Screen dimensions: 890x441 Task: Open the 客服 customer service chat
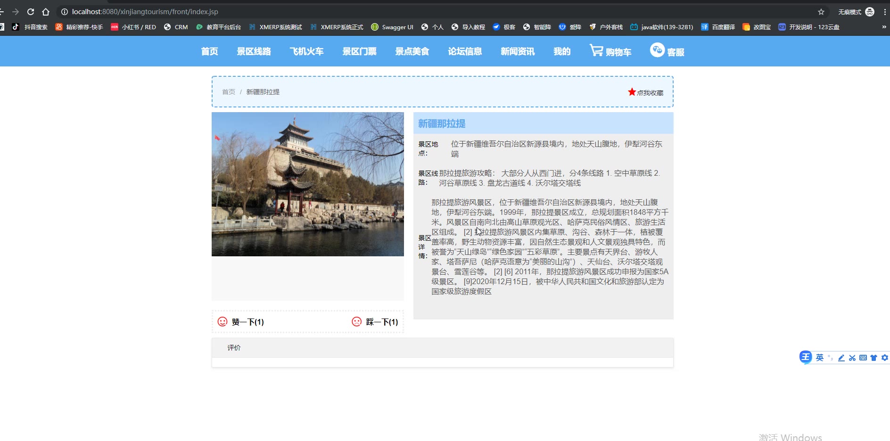click(667, 51)
